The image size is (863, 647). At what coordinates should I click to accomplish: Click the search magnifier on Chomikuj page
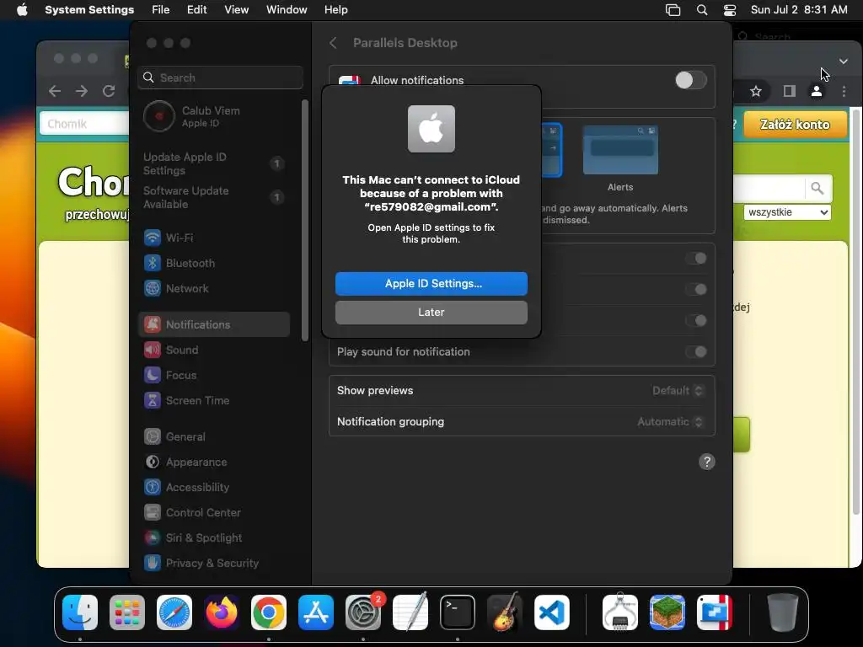click(817, 189)
